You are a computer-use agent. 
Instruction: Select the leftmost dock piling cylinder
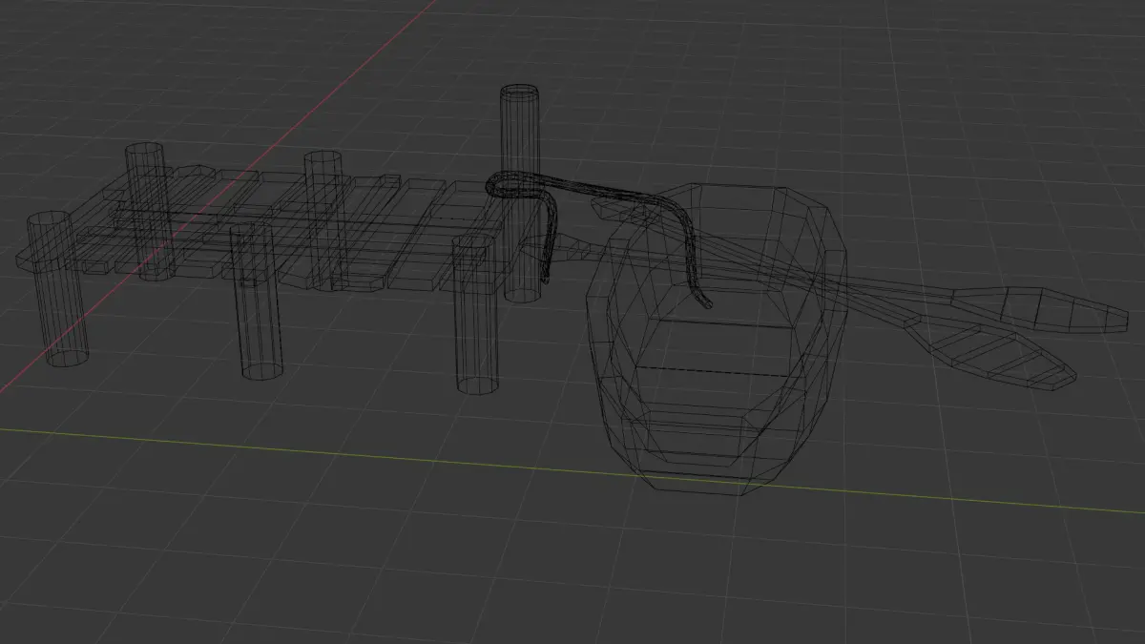56,290
